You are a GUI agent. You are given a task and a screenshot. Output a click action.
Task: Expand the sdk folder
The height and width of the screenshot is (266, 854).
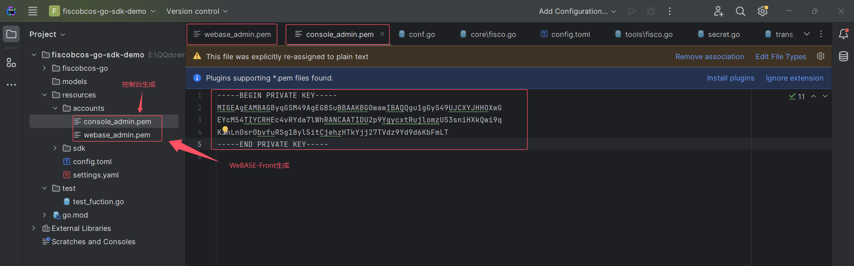[55, 148]
